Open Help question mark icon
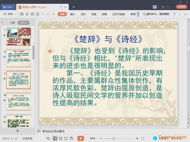The width and height of the screenshot is (190, 142). 174,14
